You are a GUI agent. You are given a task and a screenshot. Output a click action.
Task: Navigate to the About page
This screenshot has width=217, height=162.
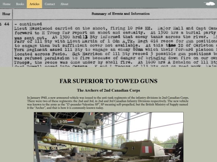tap(64, 4)
